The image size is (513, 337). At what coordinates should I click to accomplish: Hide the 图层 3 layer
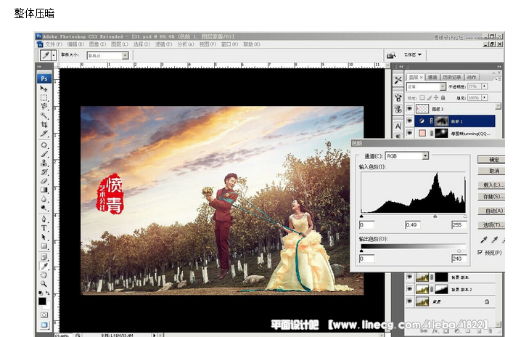pyautogui.click(x=409, y=109)
